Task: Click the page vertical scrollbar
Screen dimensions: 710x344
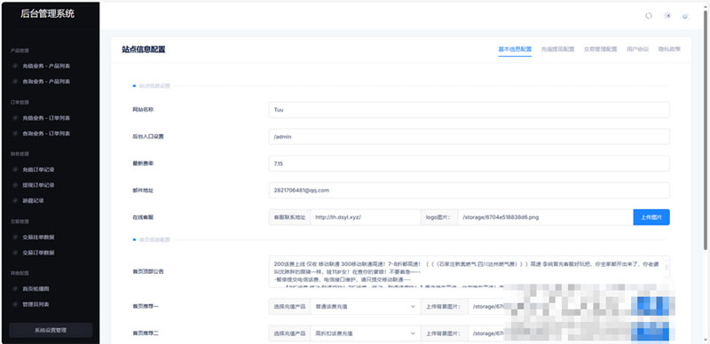Action: click(706, 129)
